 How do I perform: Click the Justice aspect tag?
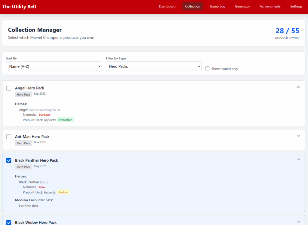(x=63, y=192)
